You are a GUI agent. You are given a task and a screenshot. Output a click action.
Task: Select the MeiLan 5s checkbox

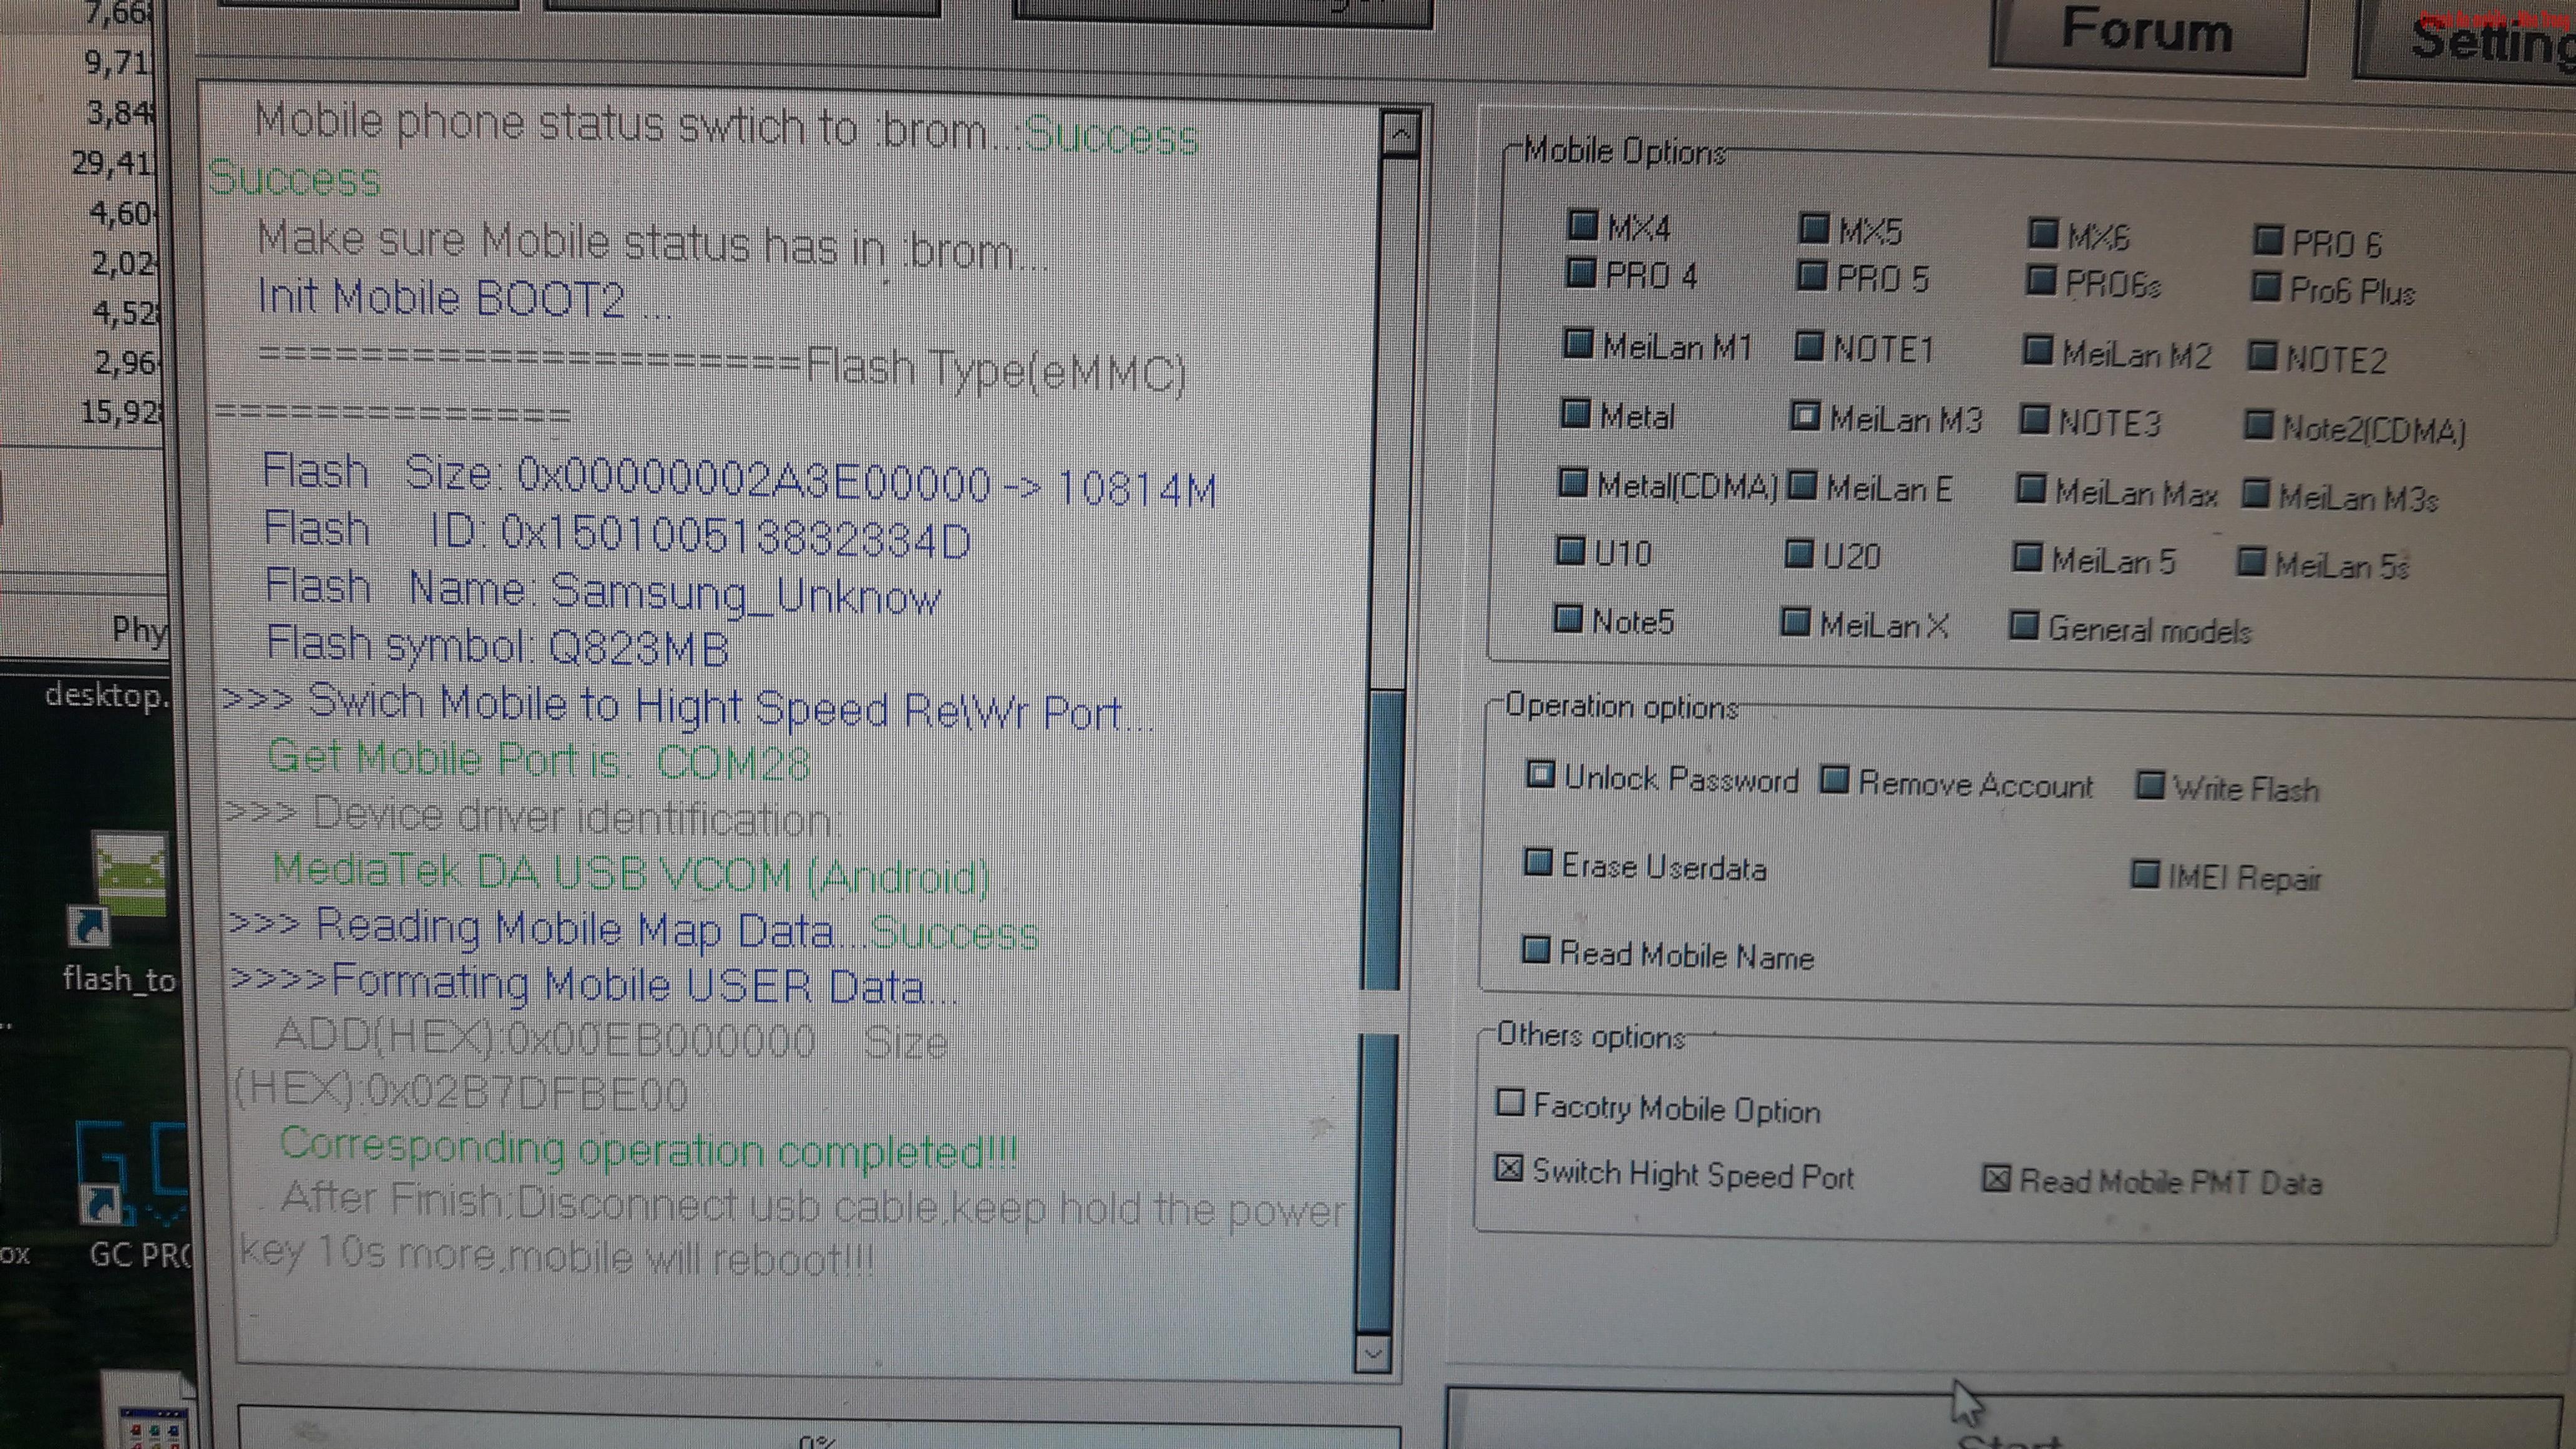click(2251, 562)
